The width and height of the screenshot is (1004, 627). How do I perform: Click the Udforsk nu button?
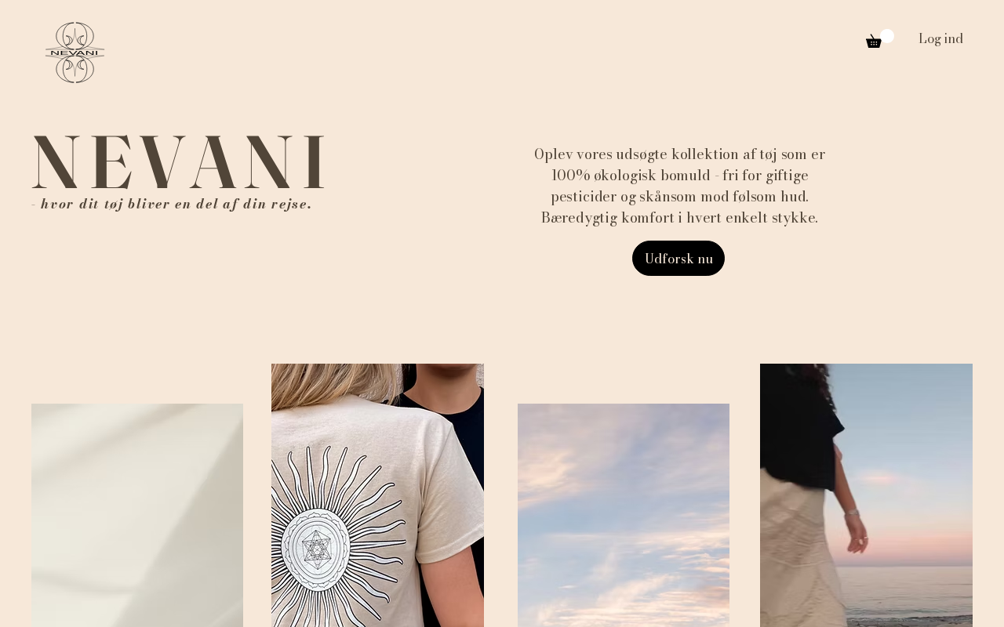click(x=678, y=258)
